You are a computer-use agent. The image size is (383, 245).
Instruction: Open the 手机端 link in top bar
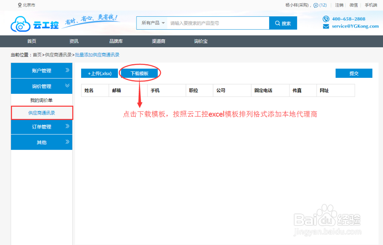pos(371,5)
